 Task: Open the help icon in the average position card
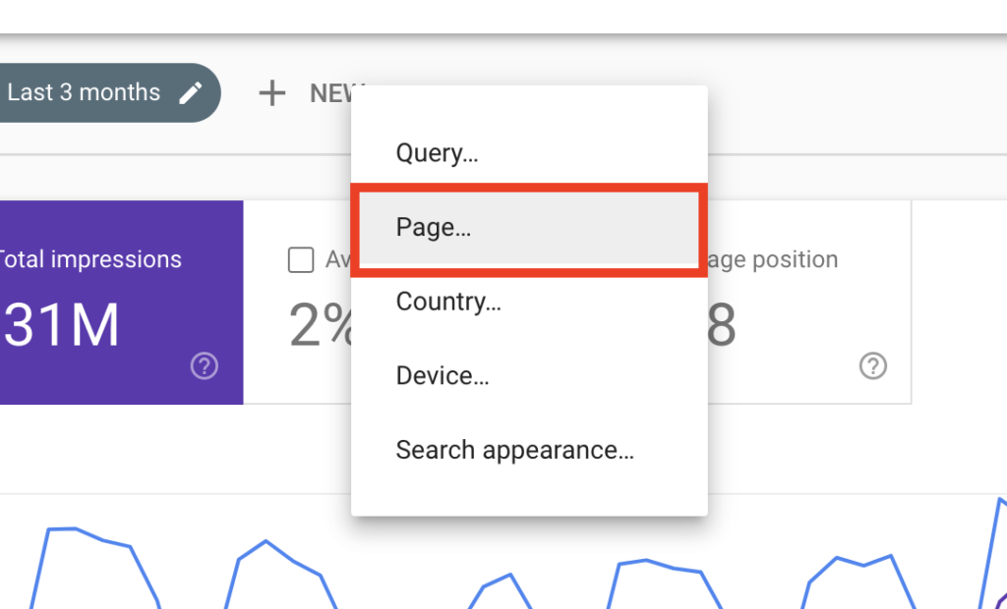(x=873, y=365)
